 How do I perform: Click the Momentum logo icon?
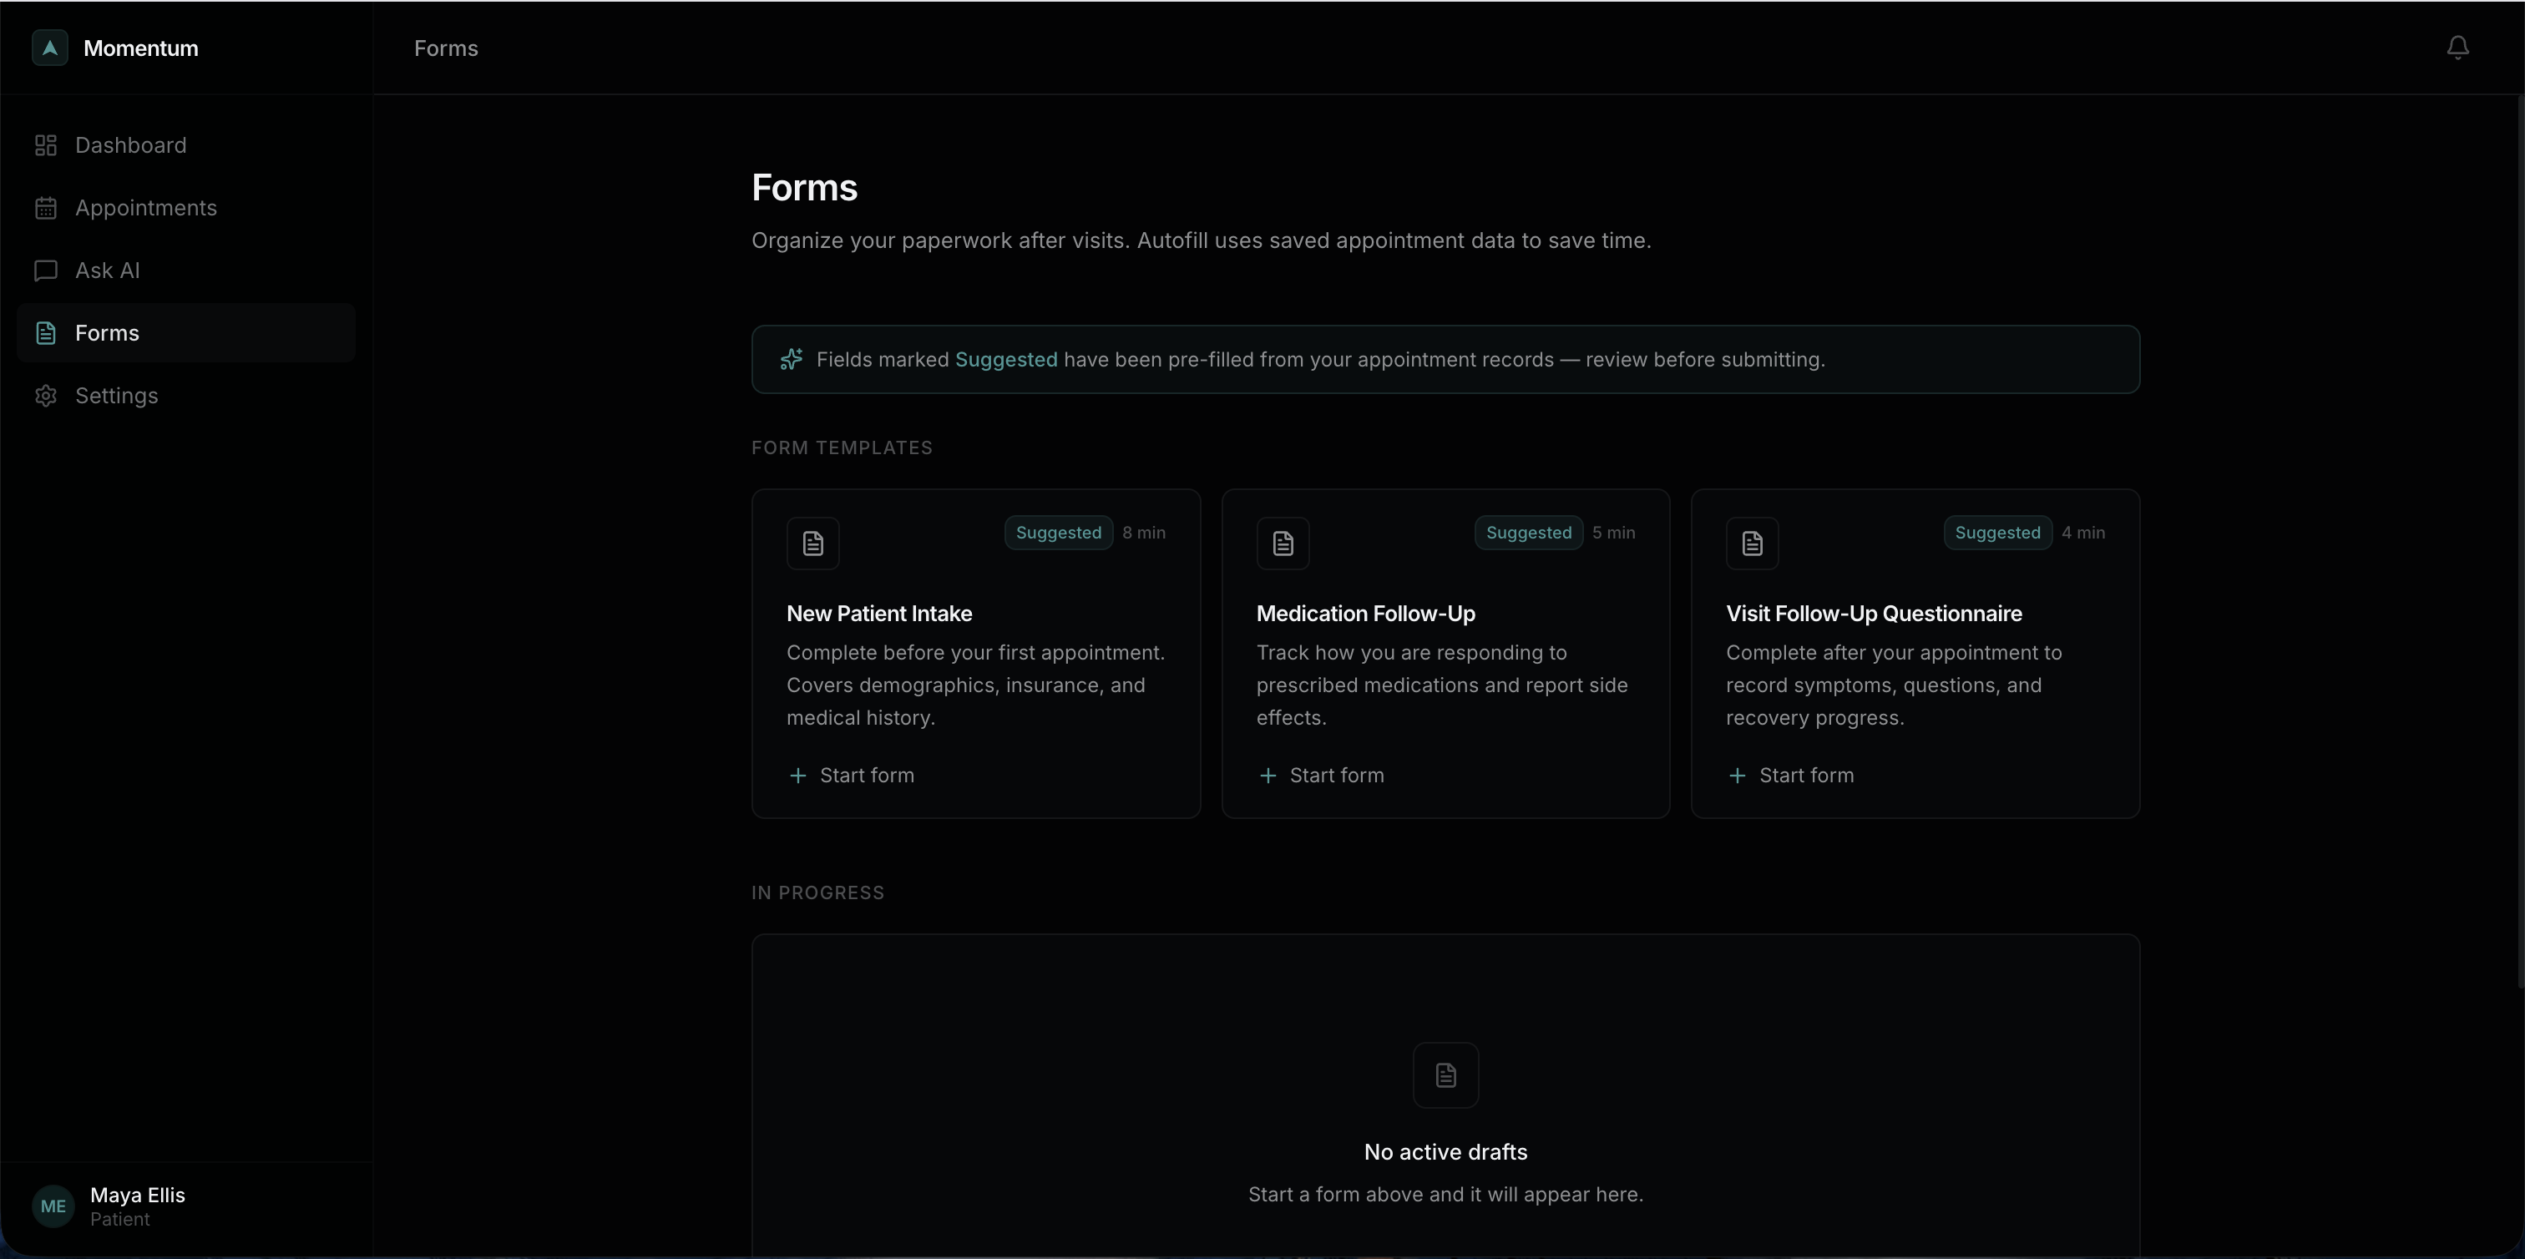[50, 47]
